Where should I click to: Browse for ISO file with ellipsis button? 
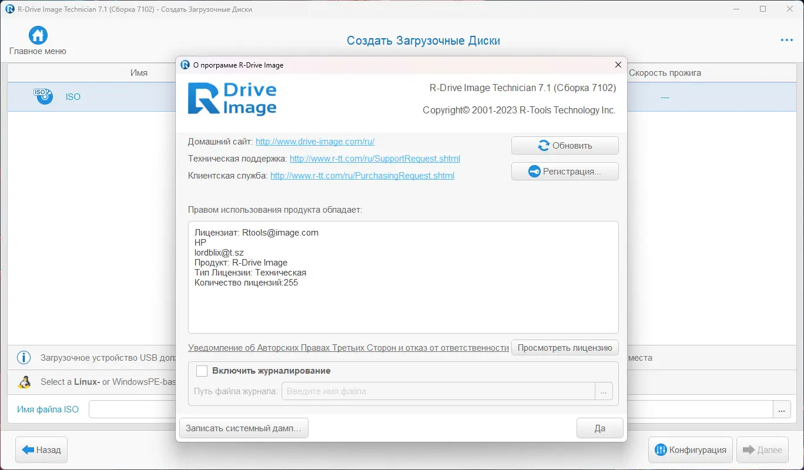point(781,409)
